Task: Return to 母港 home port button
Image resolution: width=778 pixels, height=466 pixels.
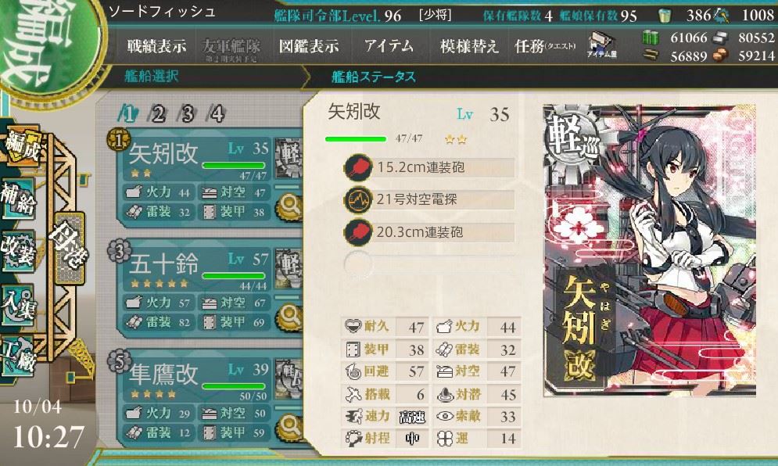Action: pyautogui.click(x=69, y=248)
